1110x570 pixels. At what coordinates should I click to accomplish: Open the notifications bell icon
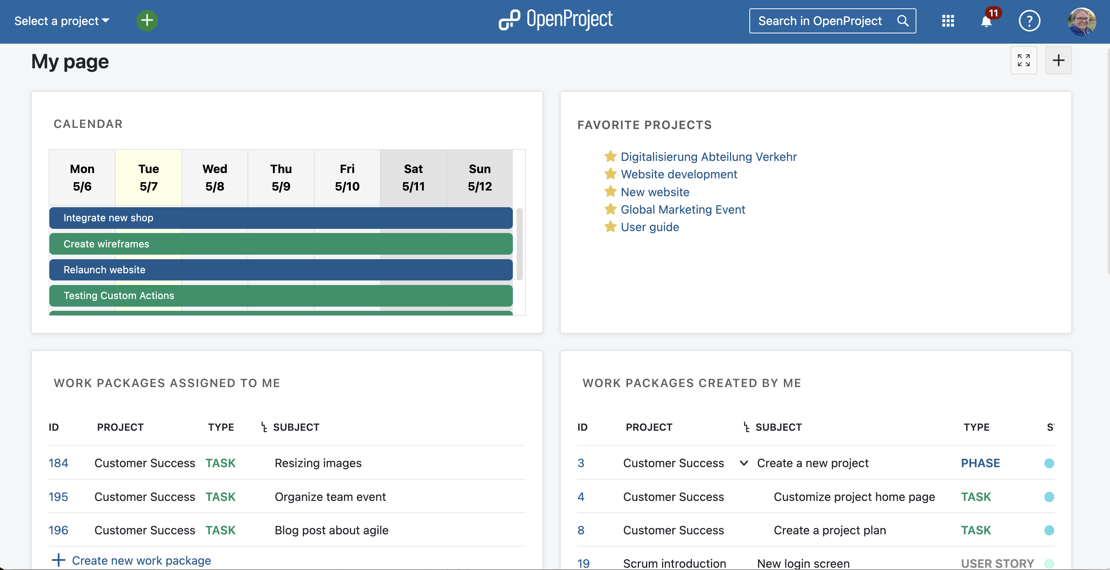986,20
